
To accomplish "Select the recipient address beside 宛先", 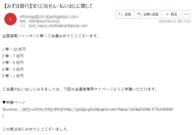I will [x=44, y=21].
